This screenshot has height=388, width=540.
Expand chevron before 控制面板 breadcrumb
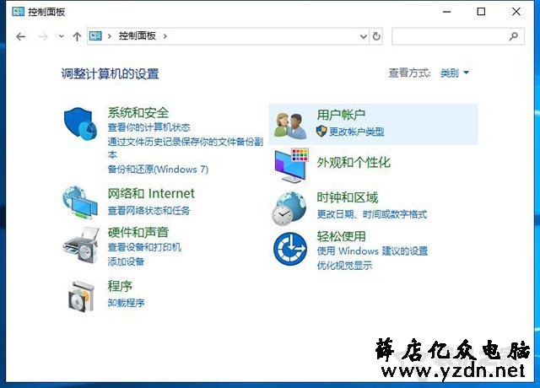109,36
